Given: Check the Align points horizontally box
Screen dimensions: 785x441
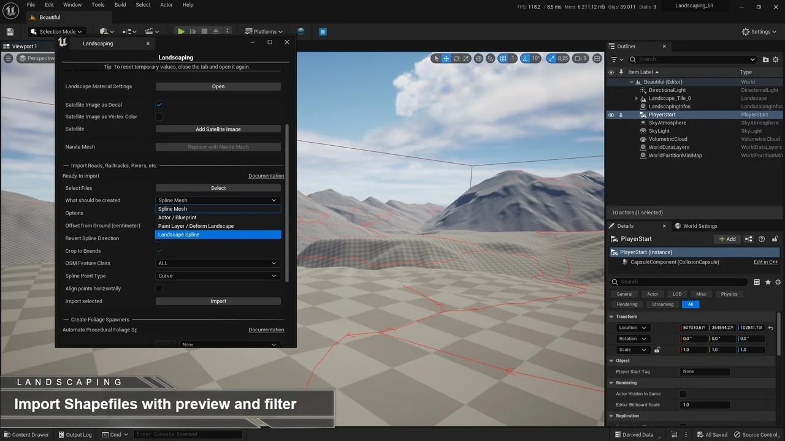Looking at the screenshot, I should click(x=159, y=288).
